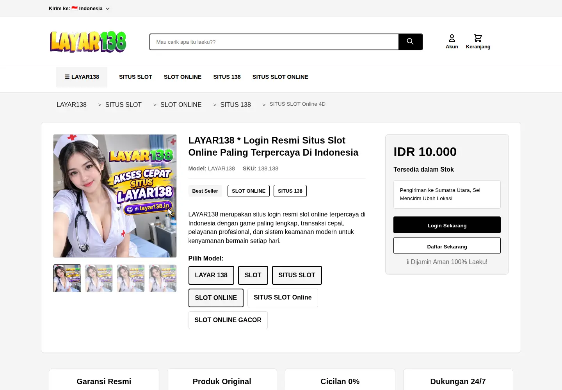Click the SITUS 138 tag below SKU

click(x=290, y=191)
